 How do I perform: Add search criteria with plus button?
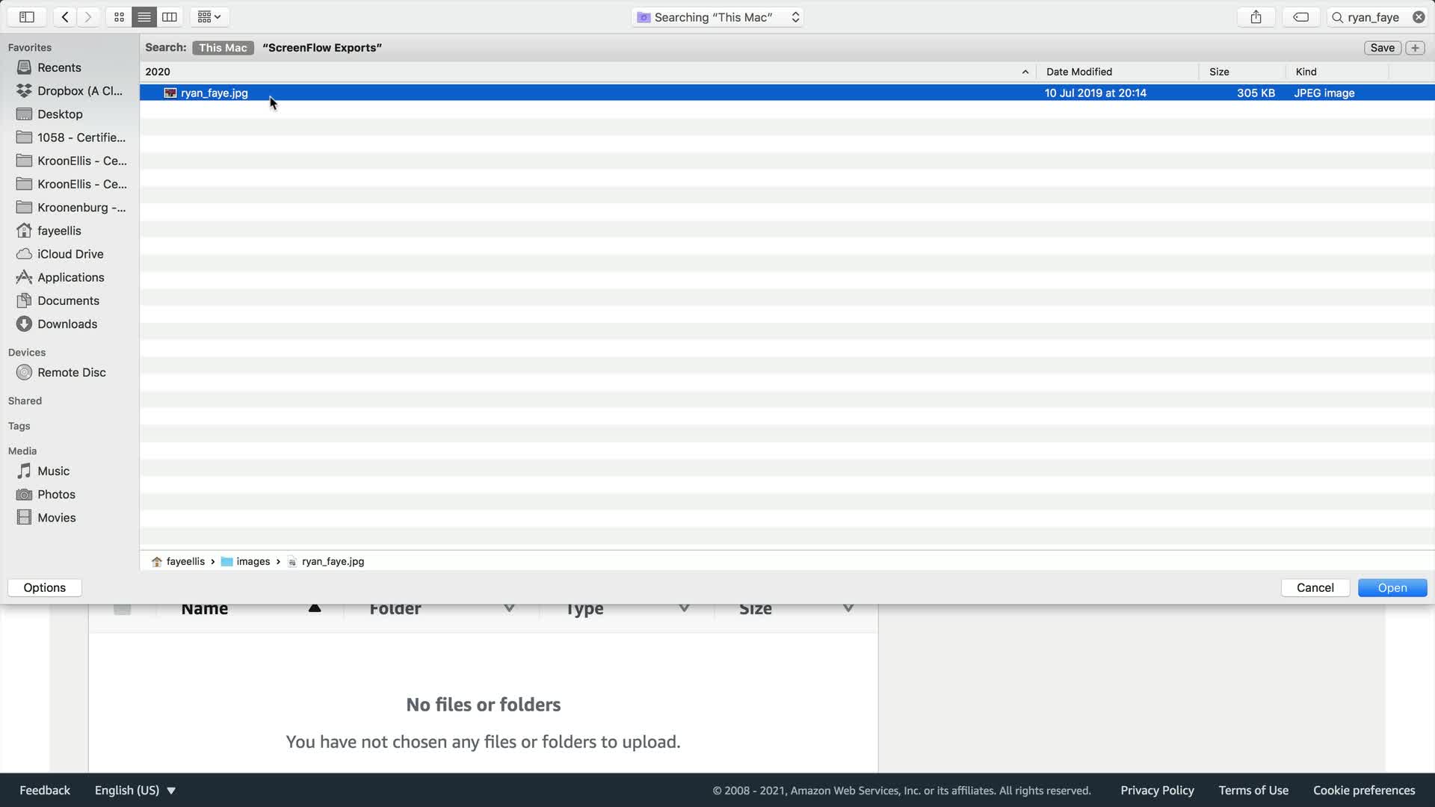[1415, 48]
